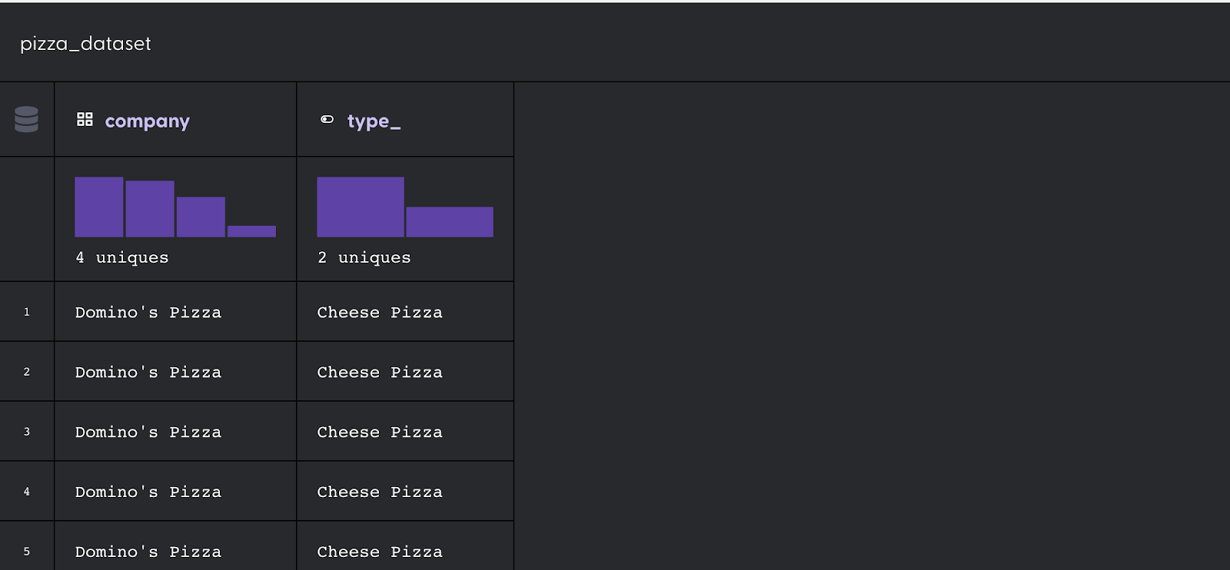
Task: Click the 4 uniques label under company
Action: (x=121, y=257)
